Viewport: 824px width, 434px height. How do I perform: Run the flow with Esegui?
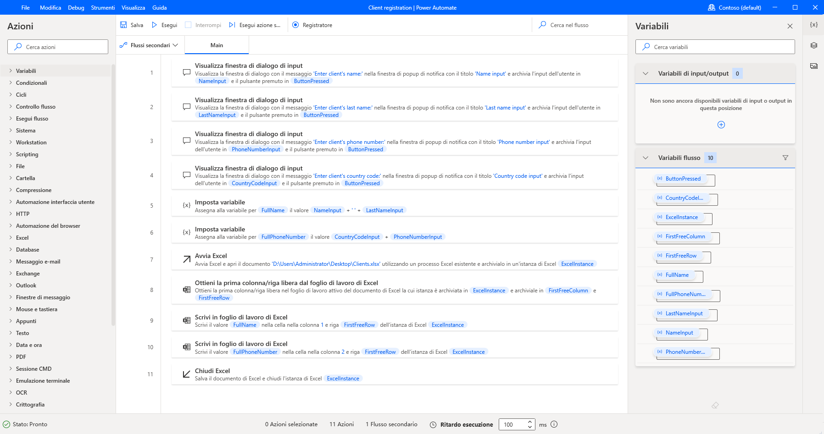coord(164,25)
